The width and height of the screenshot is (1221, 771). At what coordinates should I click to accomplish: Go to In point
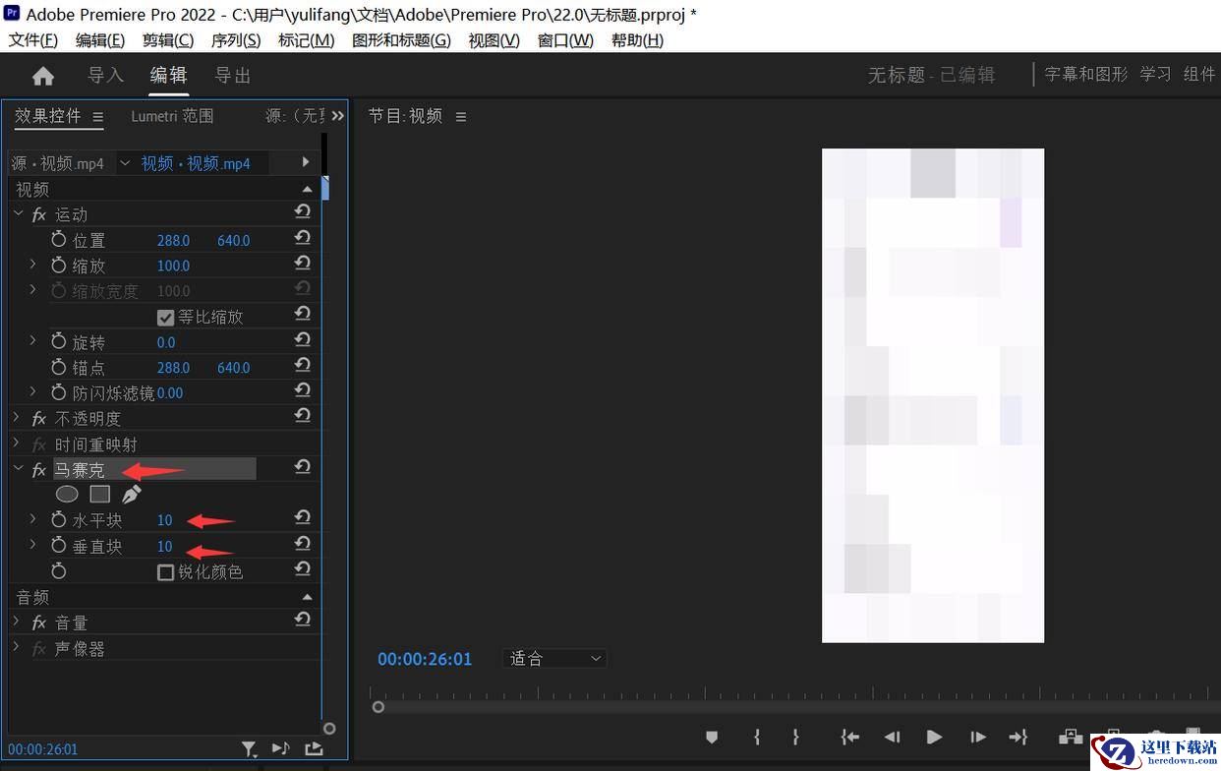click(850, 737)
